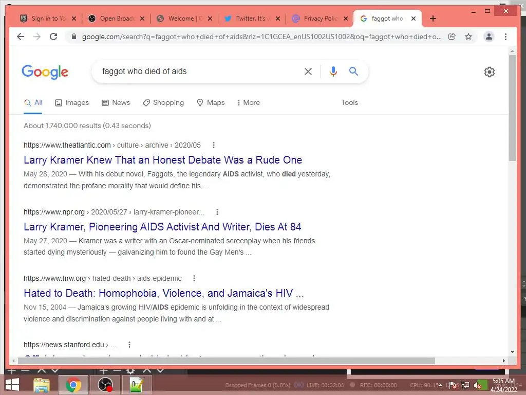Submit search with the blue magnifier icon
526x395 pixels.
[x=353, y=71]
